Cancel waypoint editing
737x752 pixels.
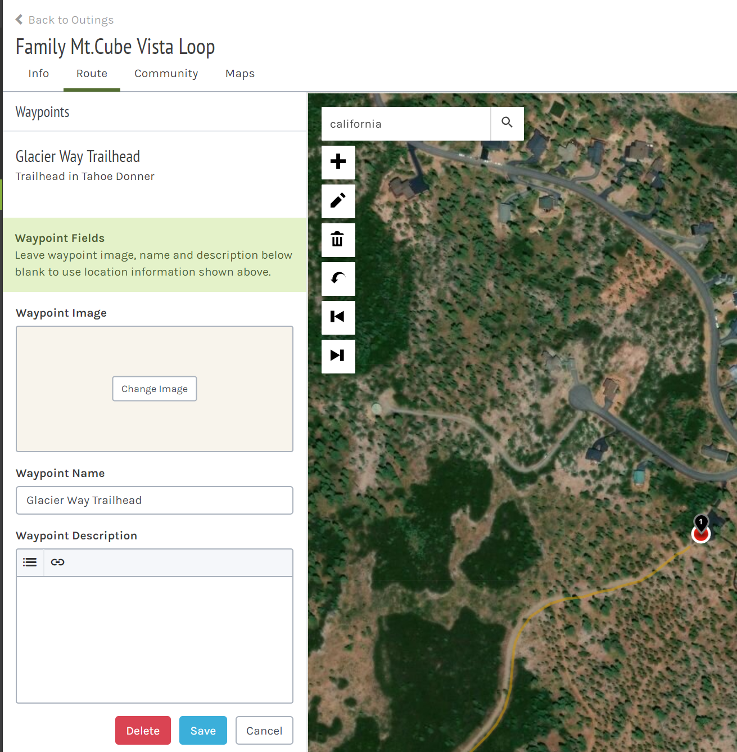pos(264,731)
